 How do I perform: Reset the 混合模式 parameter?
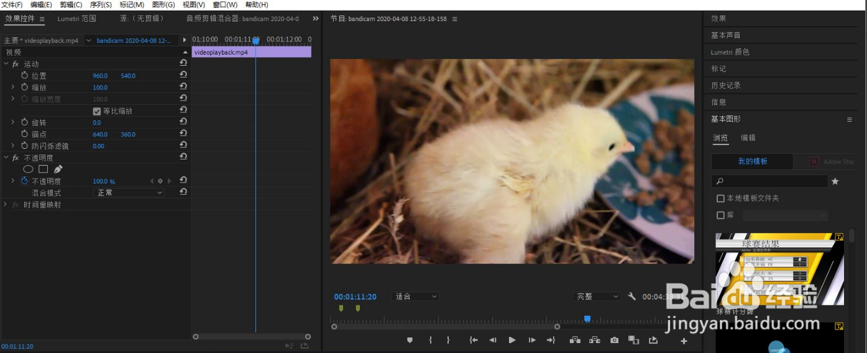point(183,192)
